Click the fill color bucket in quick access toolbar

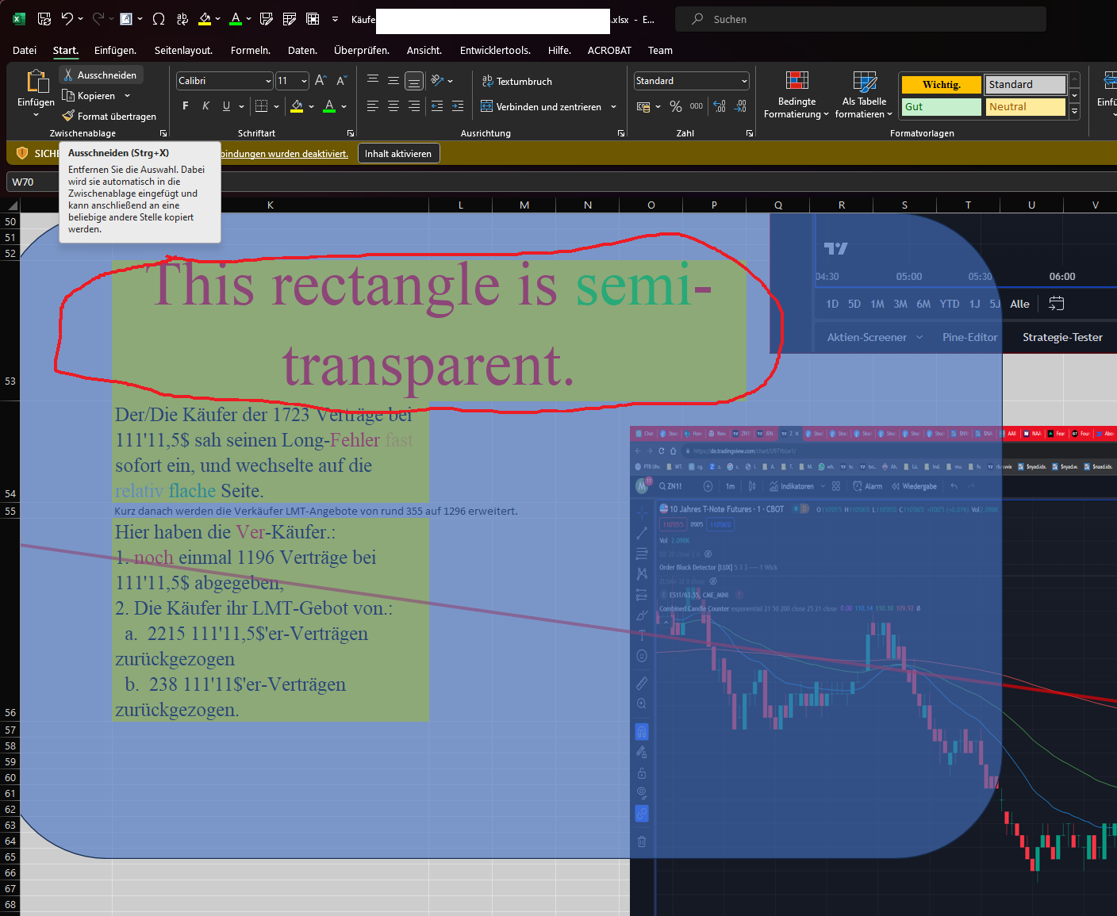click(205, 19)
